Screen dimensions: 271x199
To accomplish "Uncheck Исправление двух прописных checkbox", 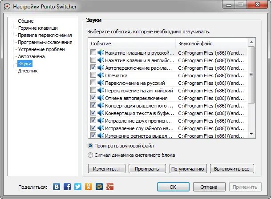I will 93,120.
